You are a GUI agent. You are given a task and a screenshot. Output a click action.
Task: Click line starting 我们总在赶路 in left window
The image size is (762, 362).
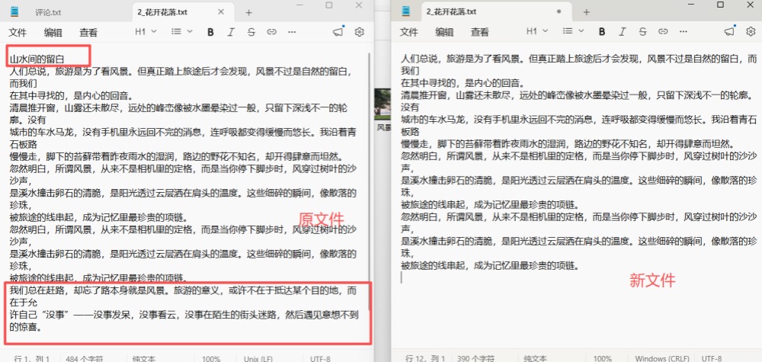[x=183, y=290]
